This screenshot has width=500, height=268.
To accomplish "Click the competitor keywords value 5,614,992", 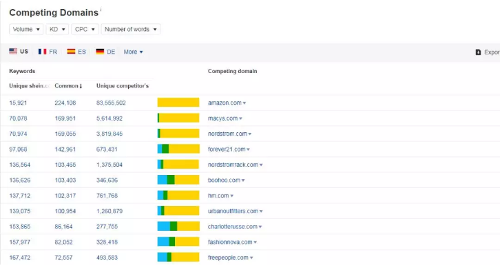I will (110, 118).
